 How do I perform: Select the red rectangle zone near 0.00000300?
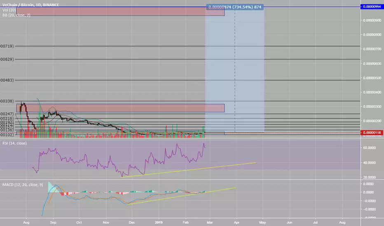click(120, 108)
